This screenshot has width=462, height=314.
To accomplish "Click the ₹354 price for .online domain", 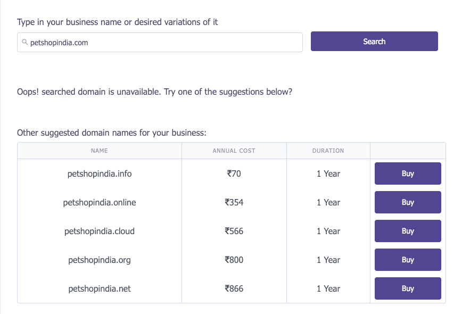I will [x=234, y=202].
